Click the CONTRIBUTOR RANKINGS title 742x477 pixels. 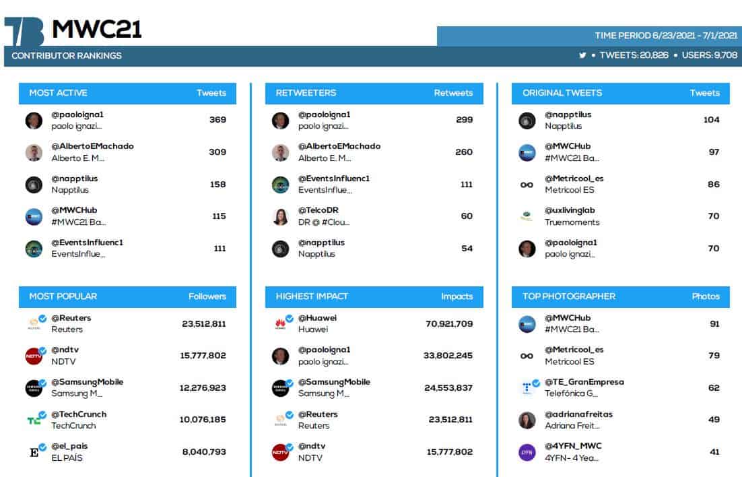[67, 56]
